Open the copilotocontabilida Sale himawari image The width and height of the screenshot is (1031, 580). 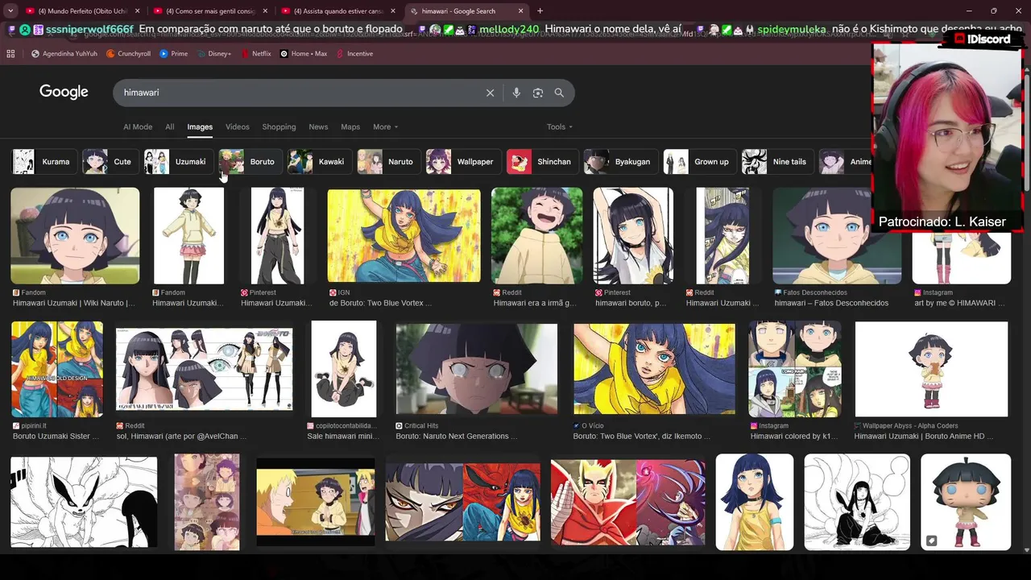point(344,368)
